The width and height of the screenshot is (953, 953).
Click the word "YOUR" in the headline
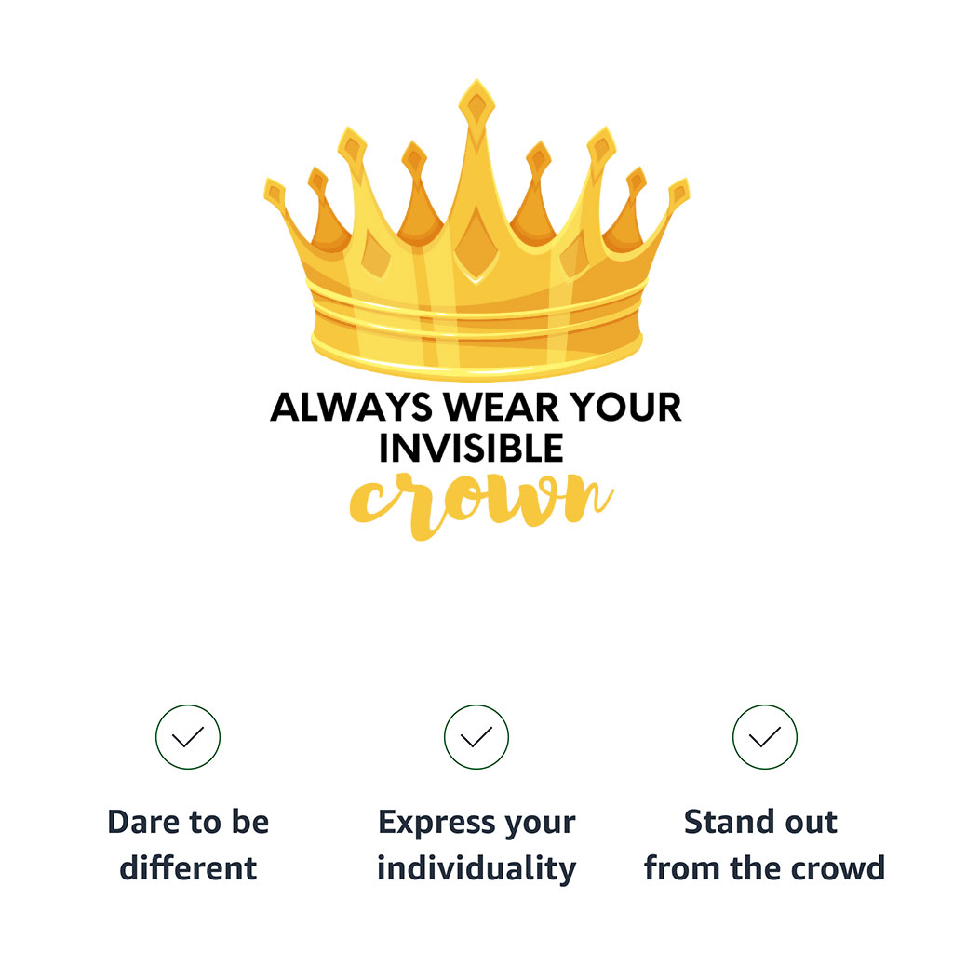[625, 408]
